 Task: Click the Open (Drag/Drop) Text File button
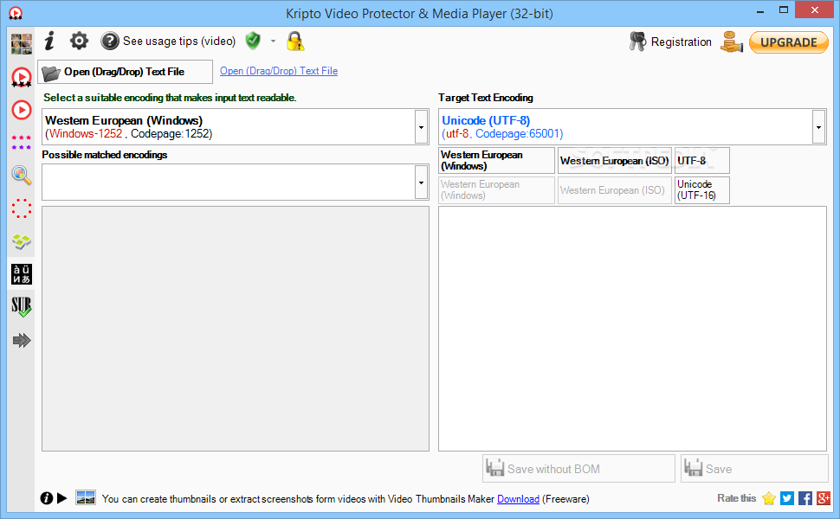click(125, 72)
